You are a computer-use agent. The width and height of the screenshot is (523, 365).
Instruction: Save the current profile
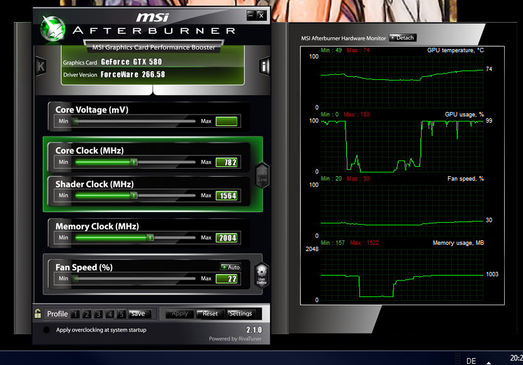pos(140,313)
